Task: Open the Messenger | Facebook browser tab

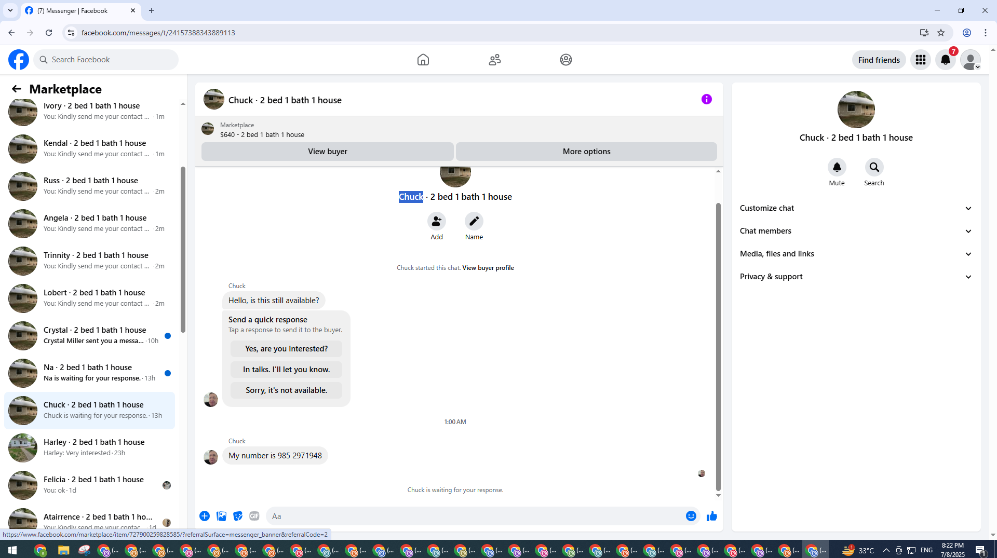Action: [80, 10]
